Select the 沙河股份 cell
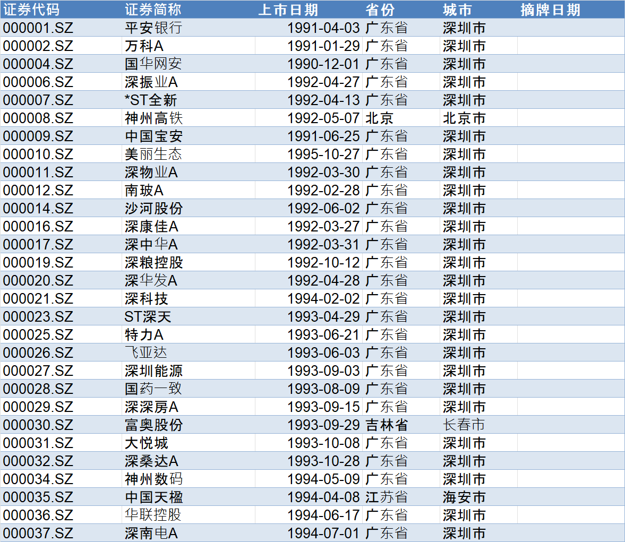Image resolution: width=625 pixels, height=542 pixels. pos(188,208)
